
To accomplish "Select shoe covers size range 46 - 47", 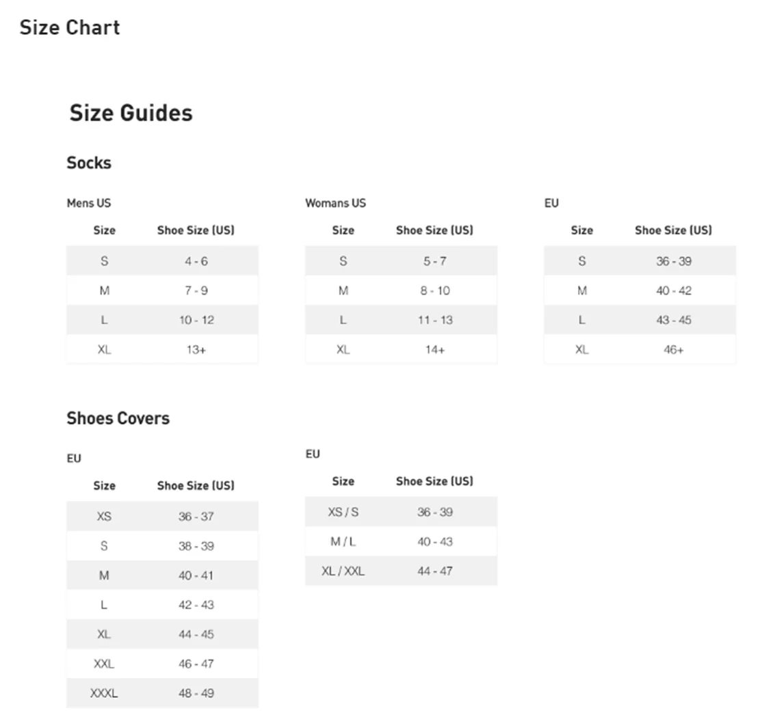I will coord(196,664).
